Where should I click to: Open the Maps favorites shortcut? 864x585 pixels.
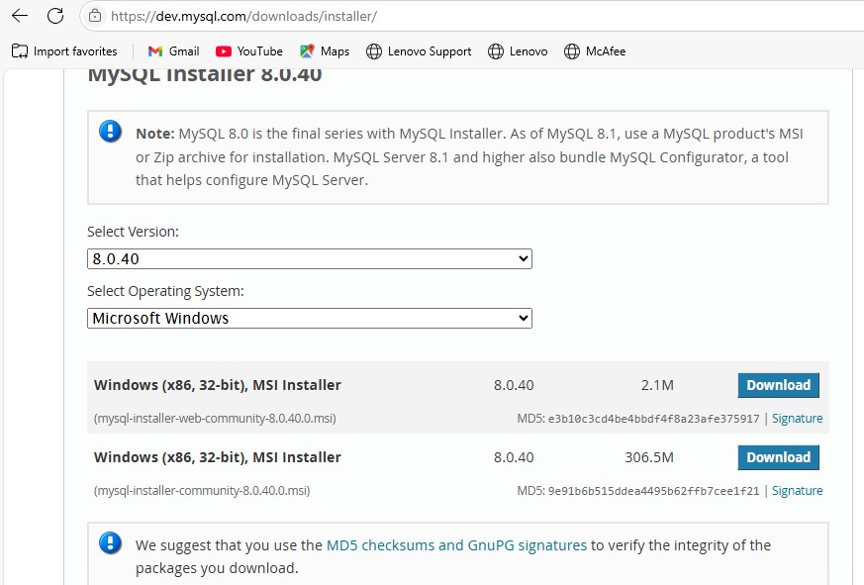(x=325, y=51)
